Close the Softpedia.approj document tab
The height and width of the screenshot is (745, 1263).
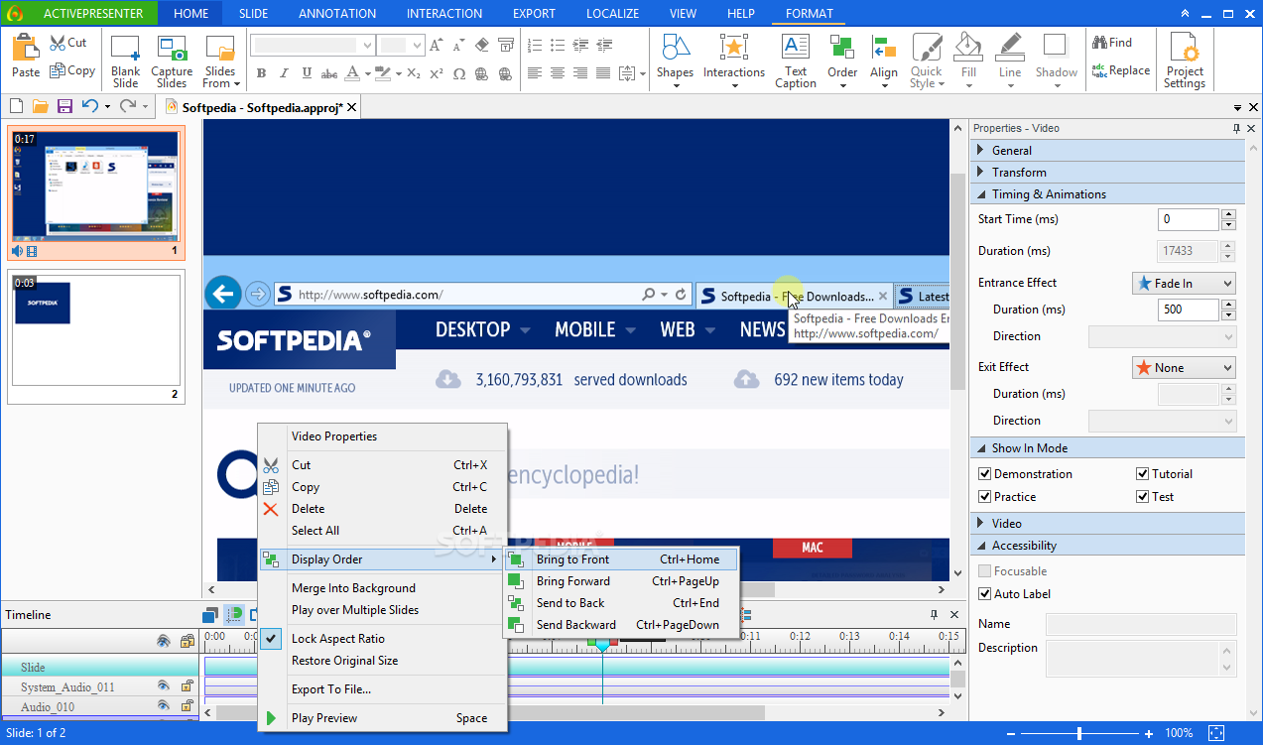point(352,107)
